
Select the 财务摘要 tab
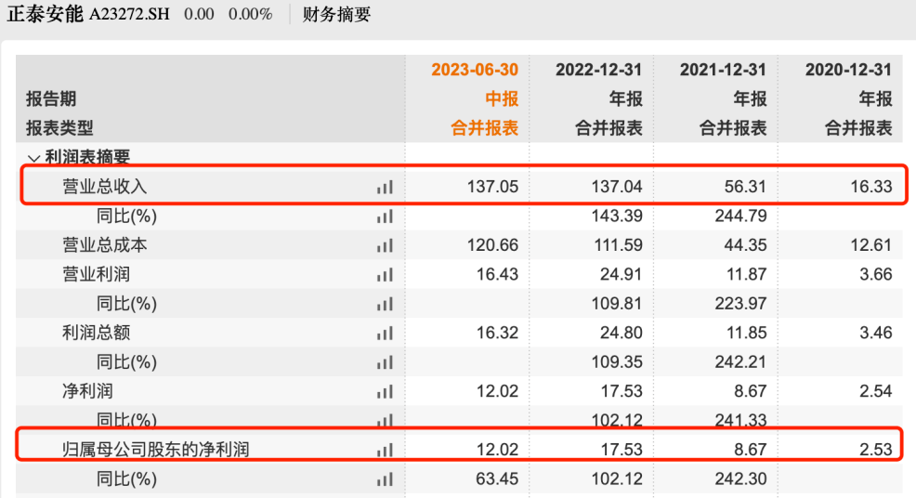[336, 15]
